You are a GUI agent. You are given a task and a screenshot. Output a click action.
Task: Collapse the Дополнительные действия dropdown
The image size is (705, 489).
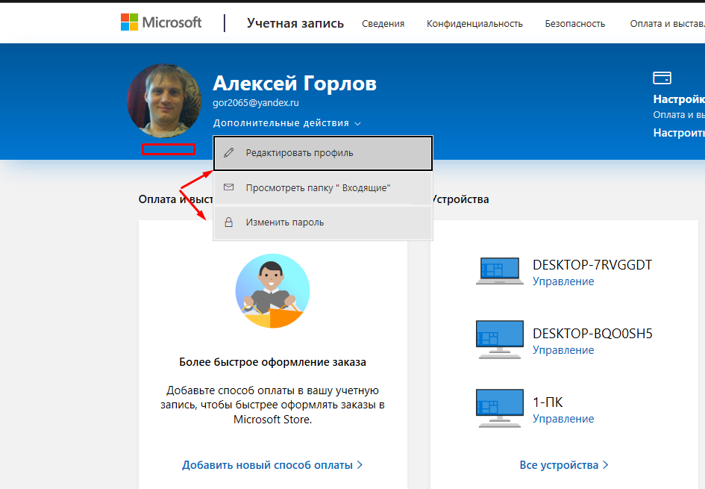[287, 123]
